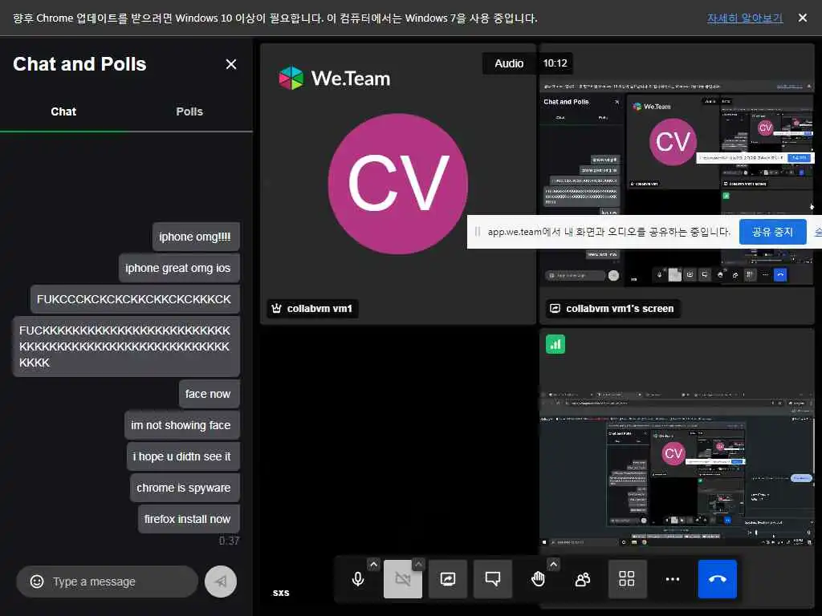Send the message with the paper plane button

coord(221,582)
